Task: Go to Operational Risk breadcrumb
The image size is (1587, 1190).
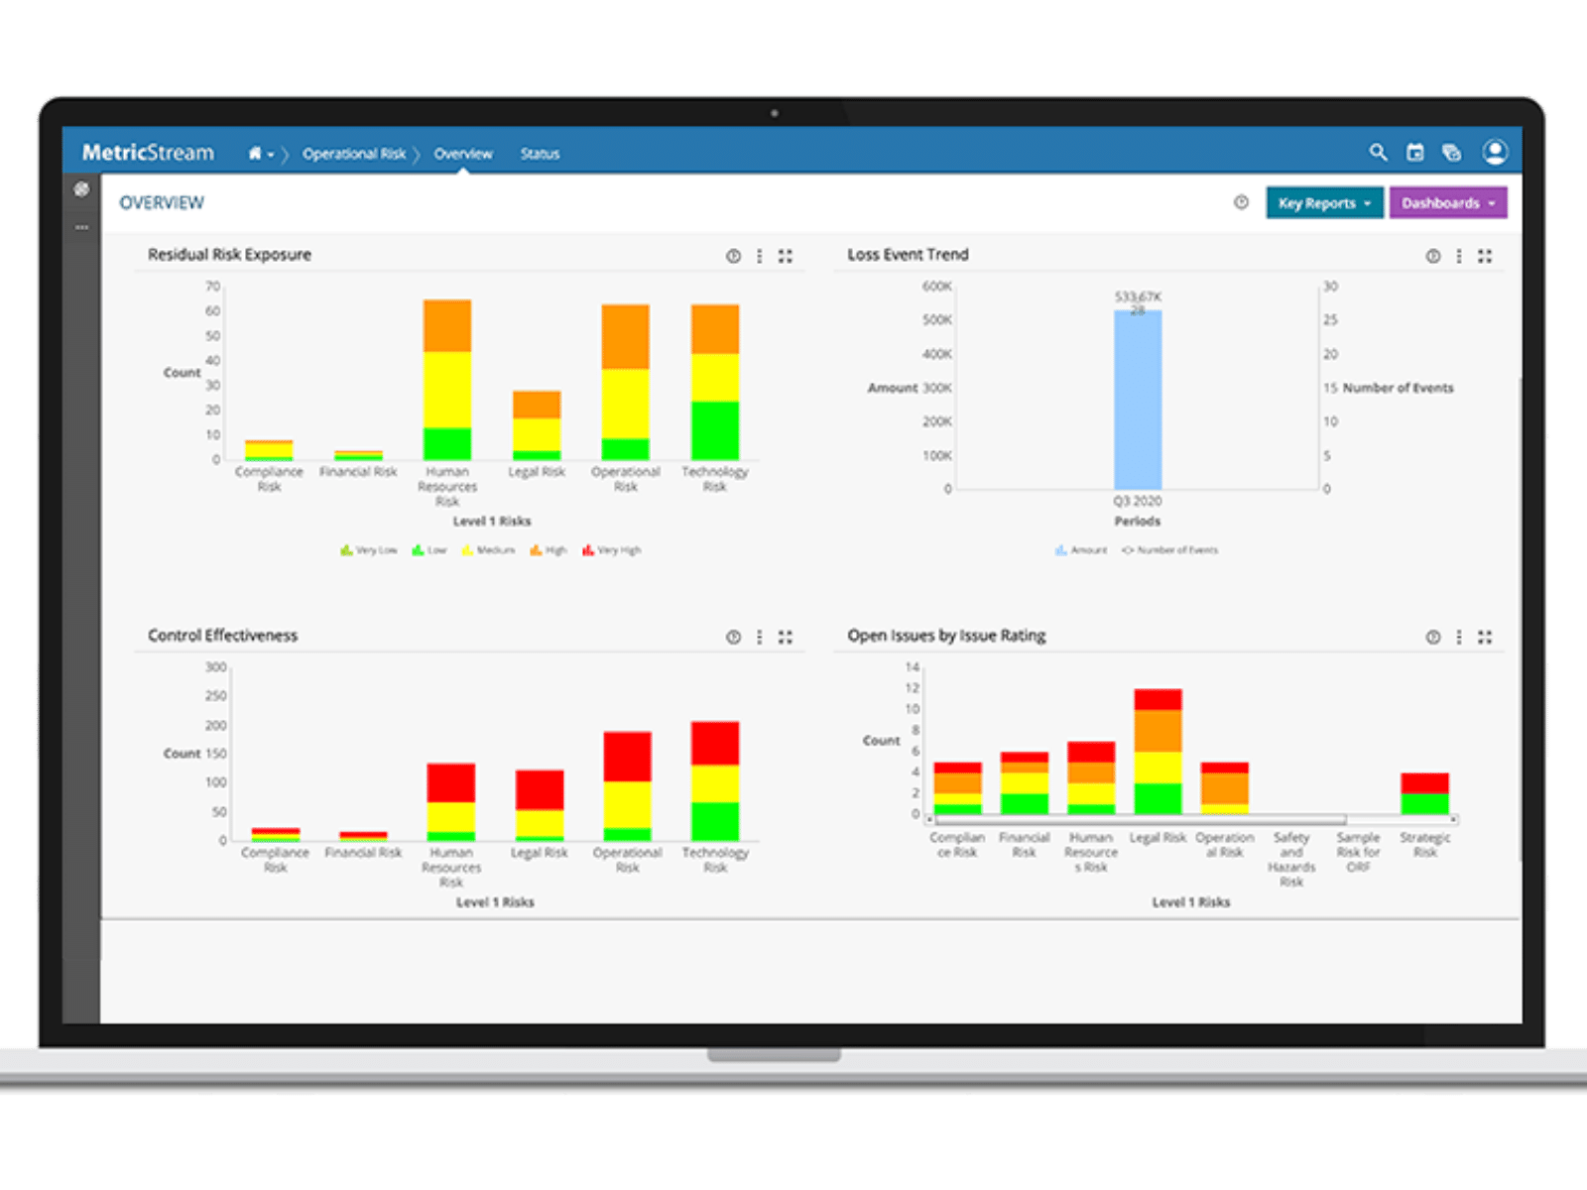Action: 354,154
